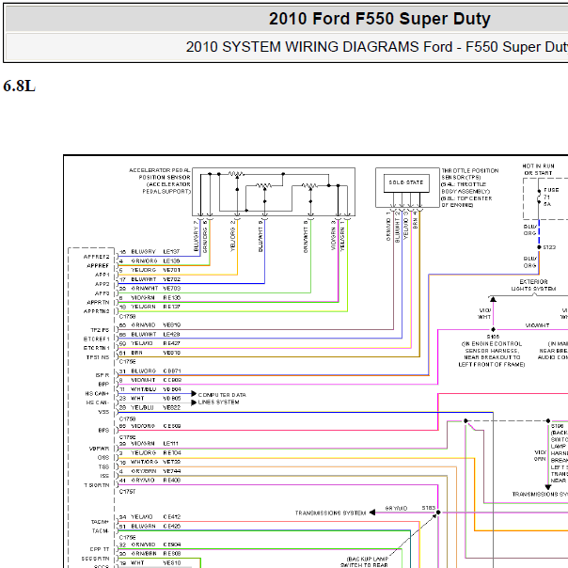This screenshot has width=568, height=568.
Task: Select the 'THROTTLE POSITION SENSOR (TPS)' label
Action: (470, 188)
